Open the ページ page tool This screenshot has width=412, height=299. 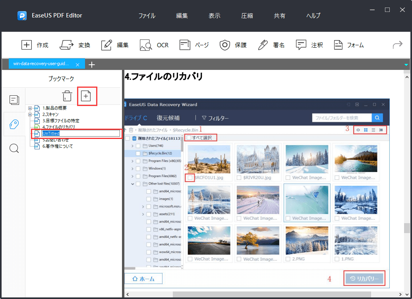(x=194, y=45)
